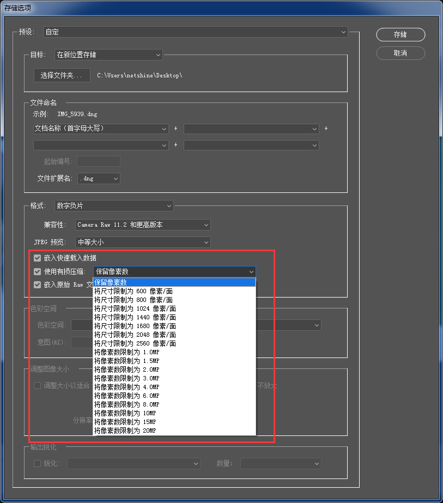Expand the 文件扩展名 .dng dropdown
The image size is (443, 503).
coord(99,179)
